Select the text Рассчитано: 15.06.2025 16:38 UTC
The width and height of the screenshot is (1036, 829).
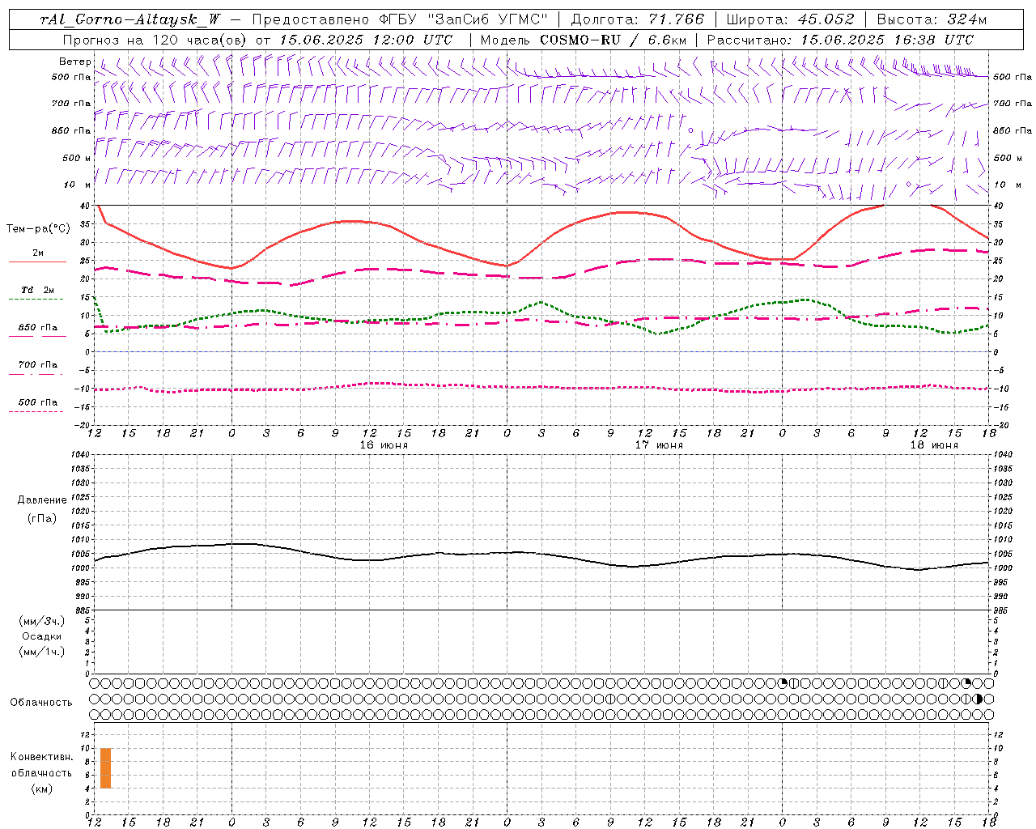click(840, 40)
